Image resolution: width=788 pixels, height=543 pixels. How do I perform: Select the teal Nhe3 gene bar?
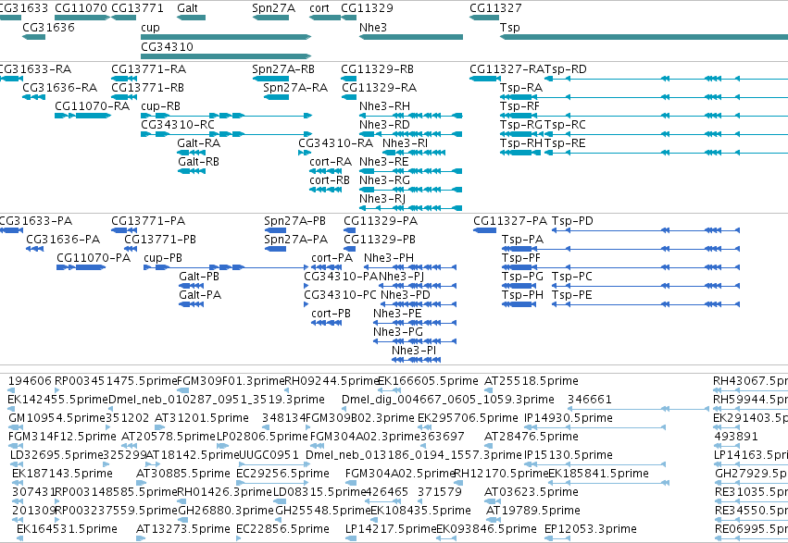411,37
